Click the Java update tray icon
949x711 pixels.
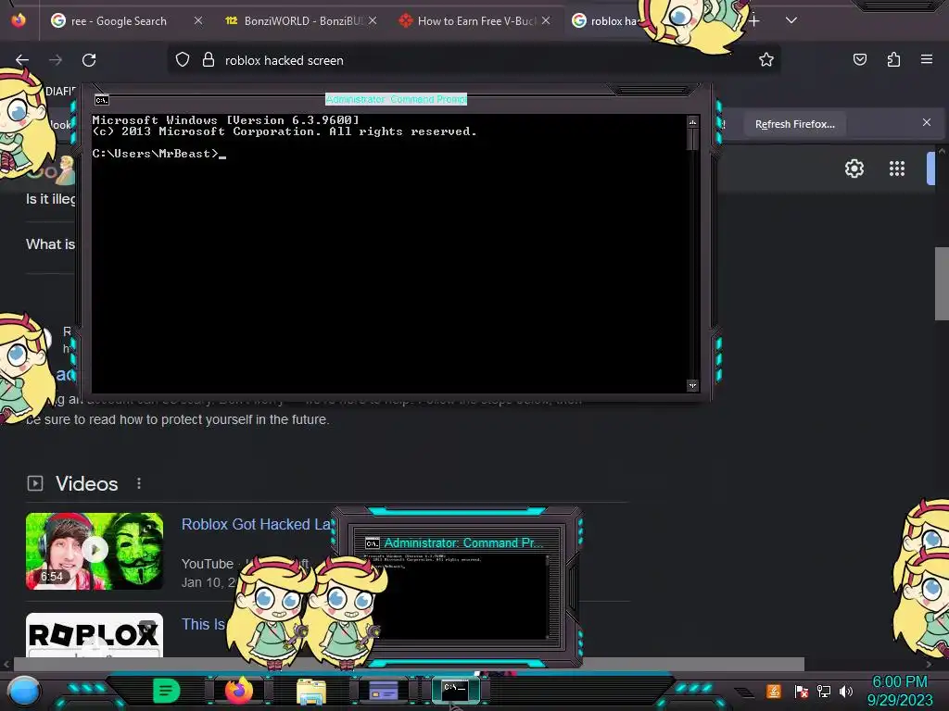click(x=774, y=691)
